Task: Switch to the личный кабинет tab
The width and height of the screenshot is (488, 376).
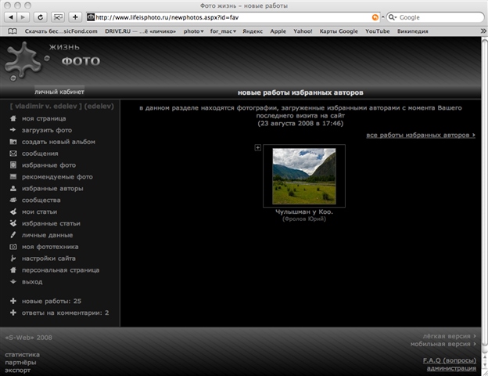Action: tap(59, 92)
